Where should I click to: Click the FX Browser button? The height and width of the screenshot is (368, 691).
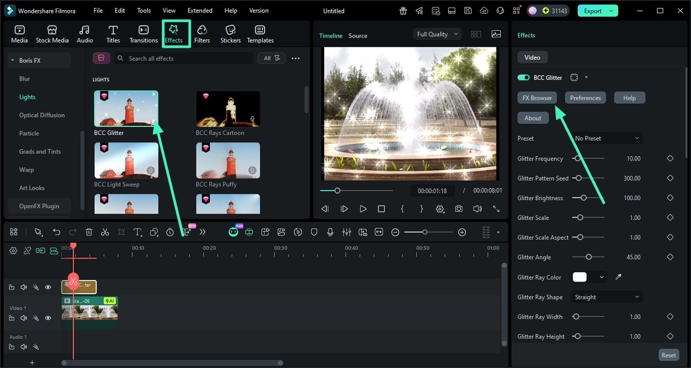(x=537, y=98)
